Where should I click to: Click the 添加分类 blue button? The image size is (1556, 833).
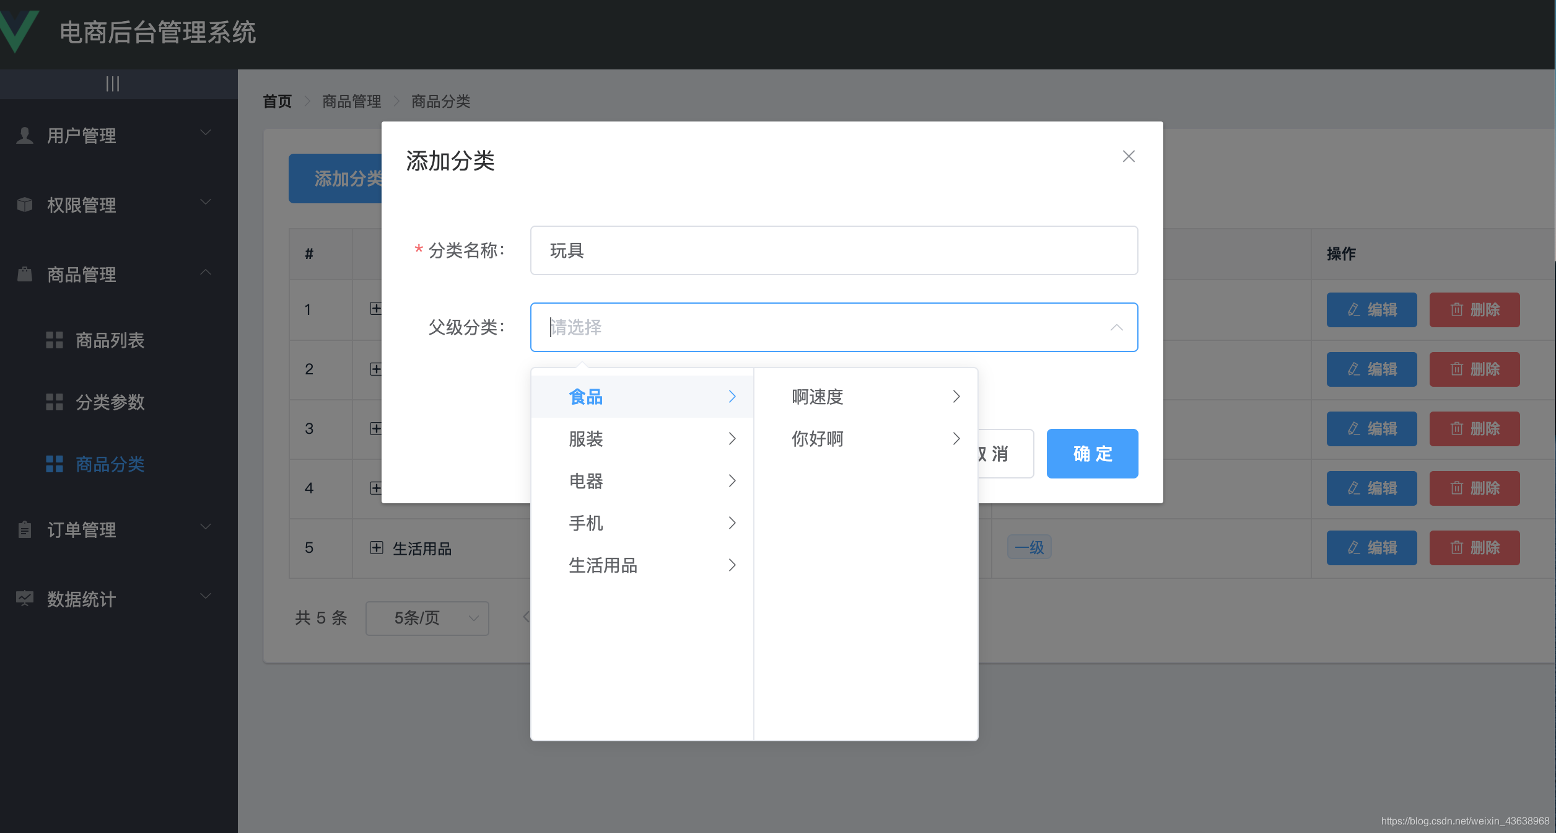pos(335,178)
